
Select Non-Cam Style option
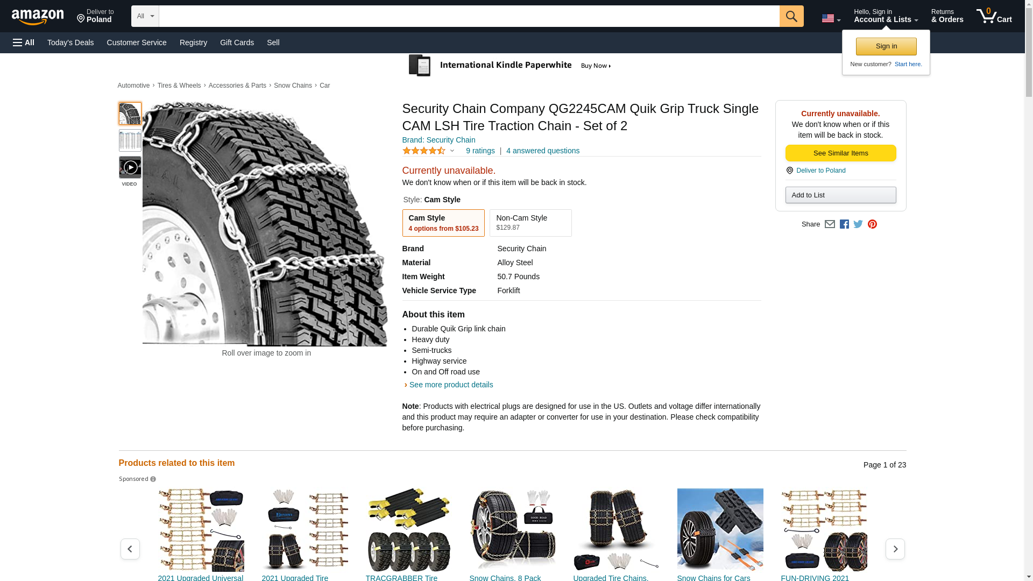[x=530, y=223]
